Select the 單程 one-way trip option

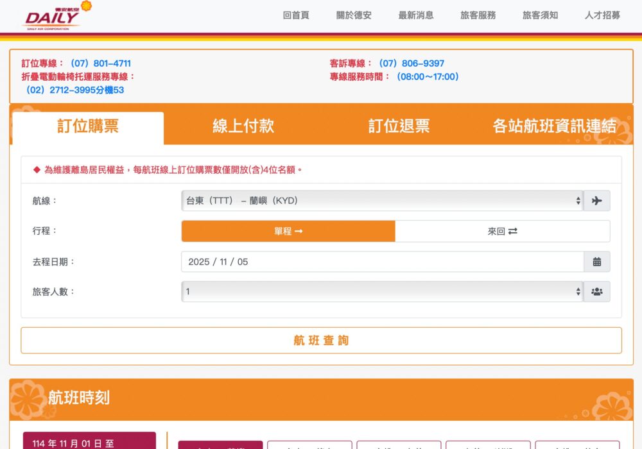(x=288, y=231)
